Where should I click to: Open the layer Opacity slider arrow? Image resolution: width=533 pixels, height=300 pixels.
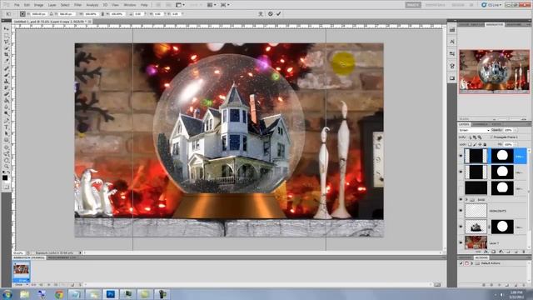coord(516,130)
